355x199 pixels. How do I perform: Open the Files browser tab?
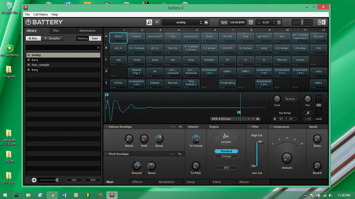click(x=63, y=31)
